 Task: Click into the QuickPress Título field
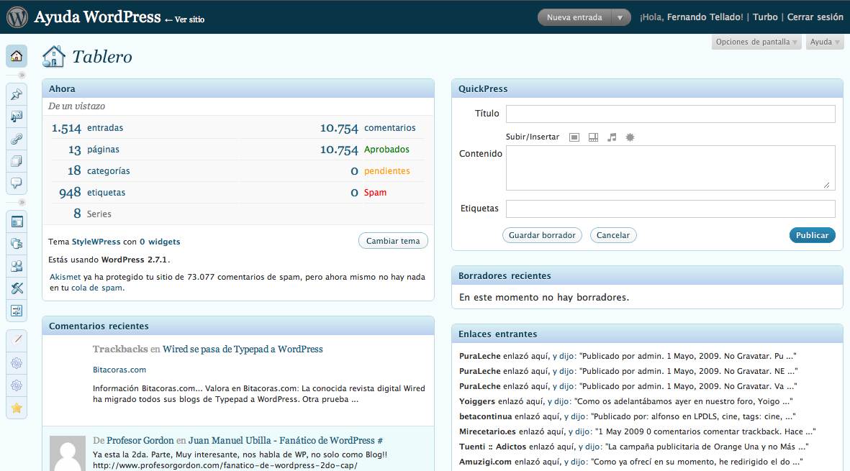coord(670,114)
